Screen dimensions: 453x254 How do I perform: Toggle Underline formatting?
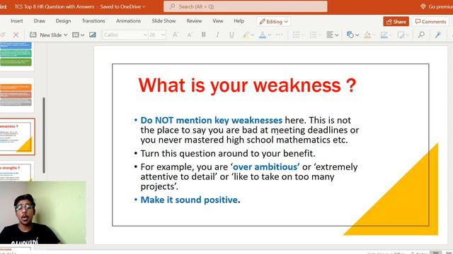click(231, 35)
